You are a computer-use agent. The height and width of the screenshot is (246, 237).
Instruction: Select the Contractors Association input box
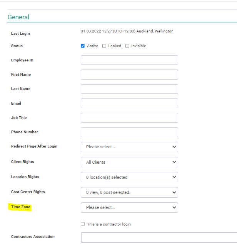pos(159,238)
